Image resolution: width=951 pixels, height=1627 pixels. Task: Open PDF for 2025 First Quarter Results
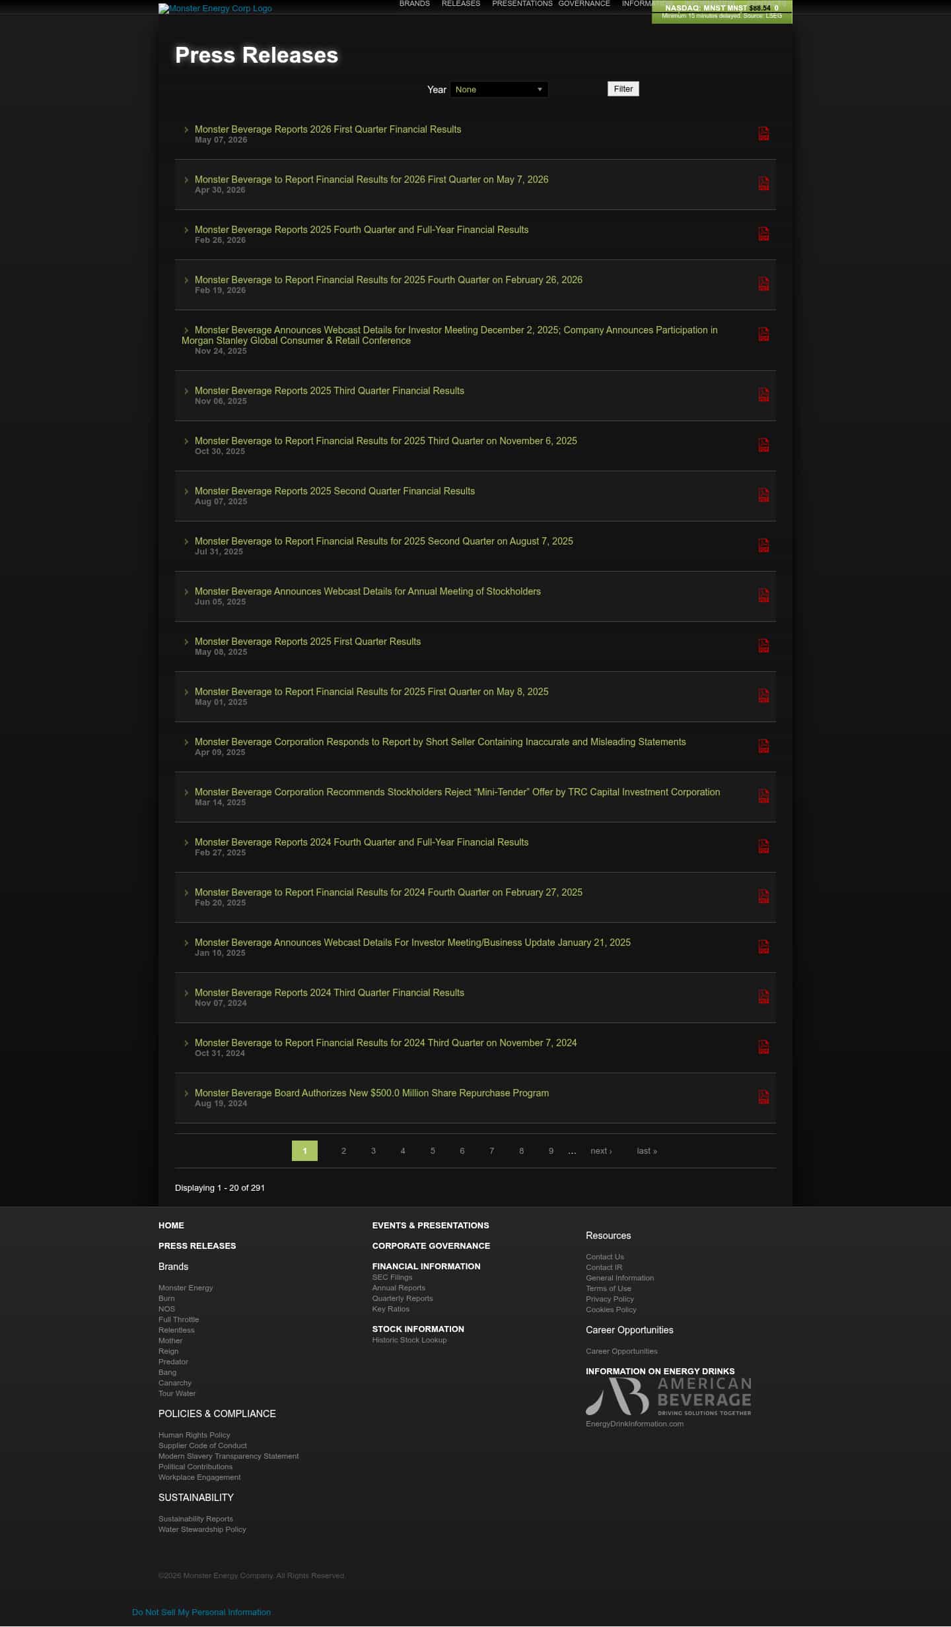[763, 646]
